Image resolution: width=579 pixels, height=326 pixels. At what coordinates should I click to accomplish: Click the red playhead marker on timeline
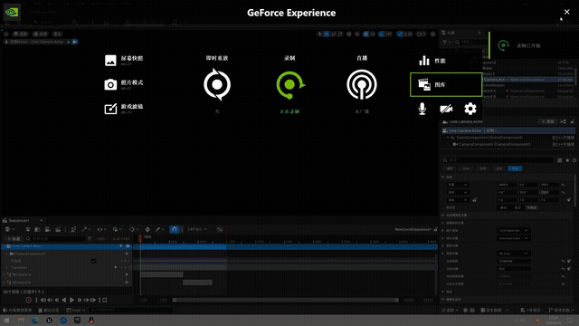(140, 238)
